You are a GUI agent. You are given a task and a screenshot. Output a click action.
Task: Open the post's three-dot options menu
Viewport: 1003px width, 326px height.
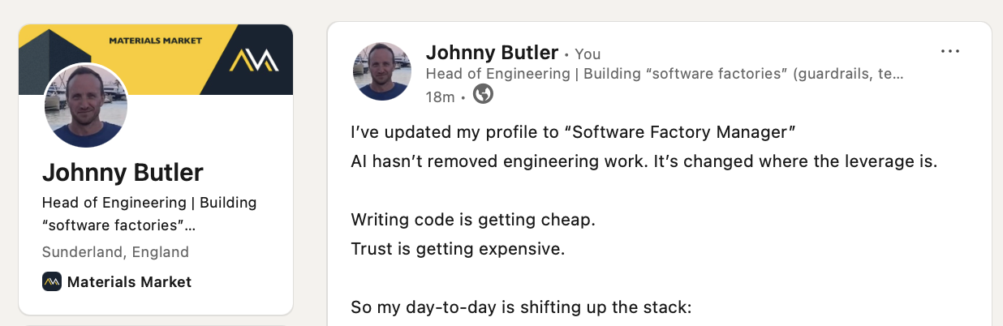(949, 52)
